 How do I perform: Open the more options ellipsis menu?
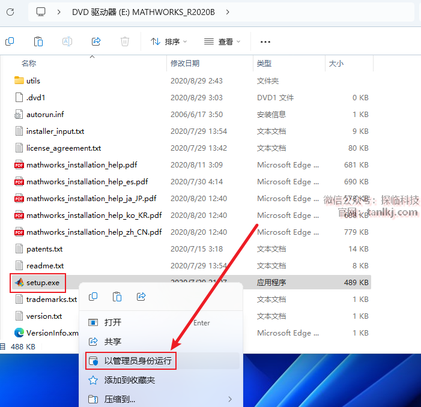click(265, 42)
